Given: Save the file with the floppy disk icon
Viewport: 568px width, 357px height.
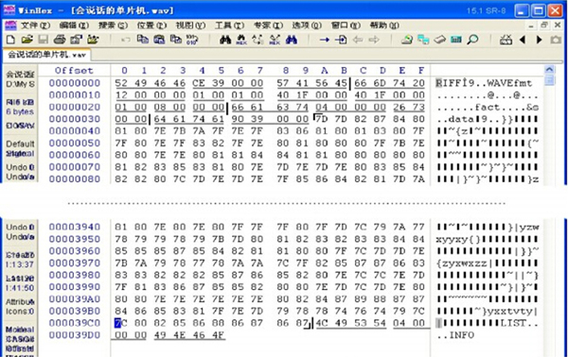Looking at the screenshot, I should pos(44,40).
